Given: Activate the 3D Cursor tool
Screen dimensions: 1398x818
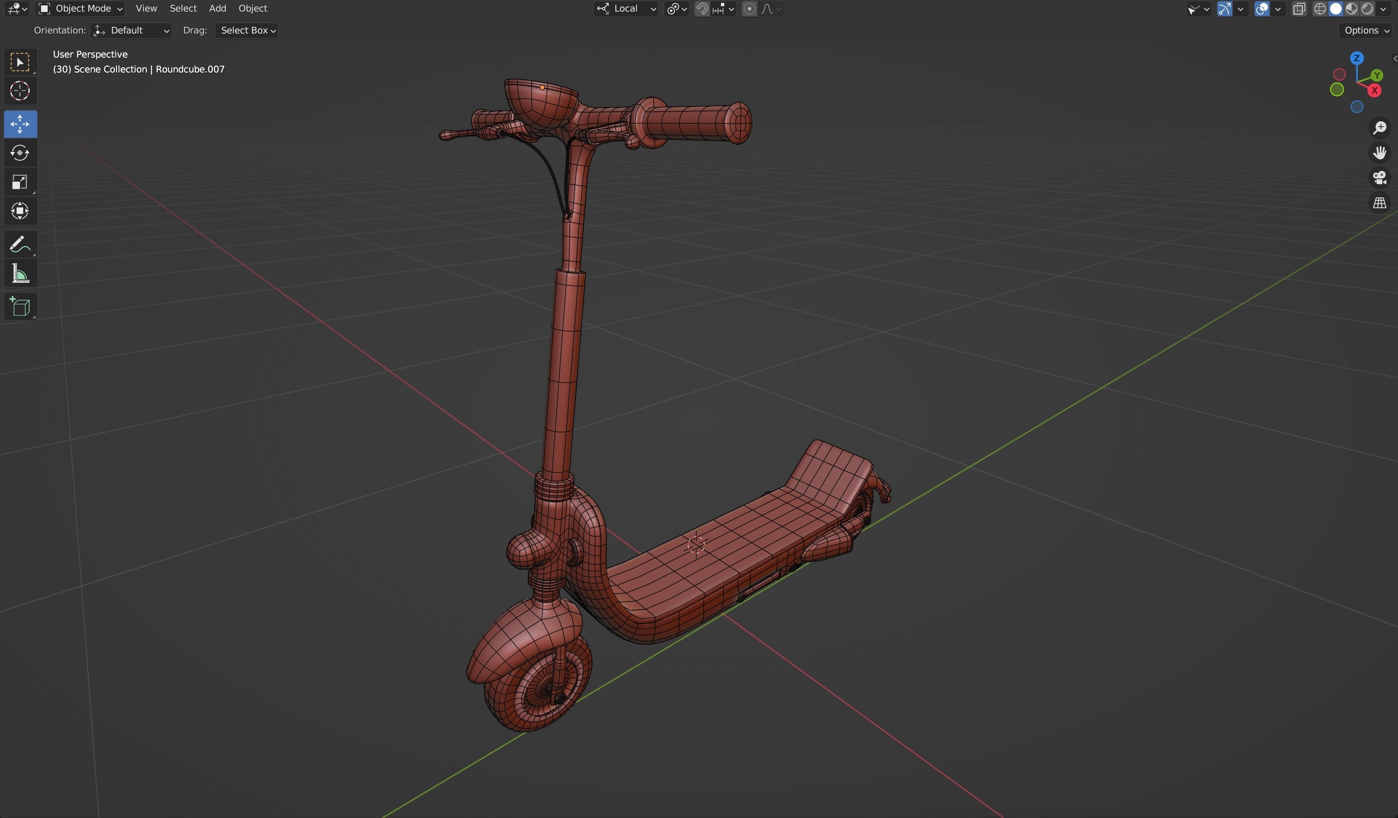Looking at the screenshot, I should (x=20, y=91).
